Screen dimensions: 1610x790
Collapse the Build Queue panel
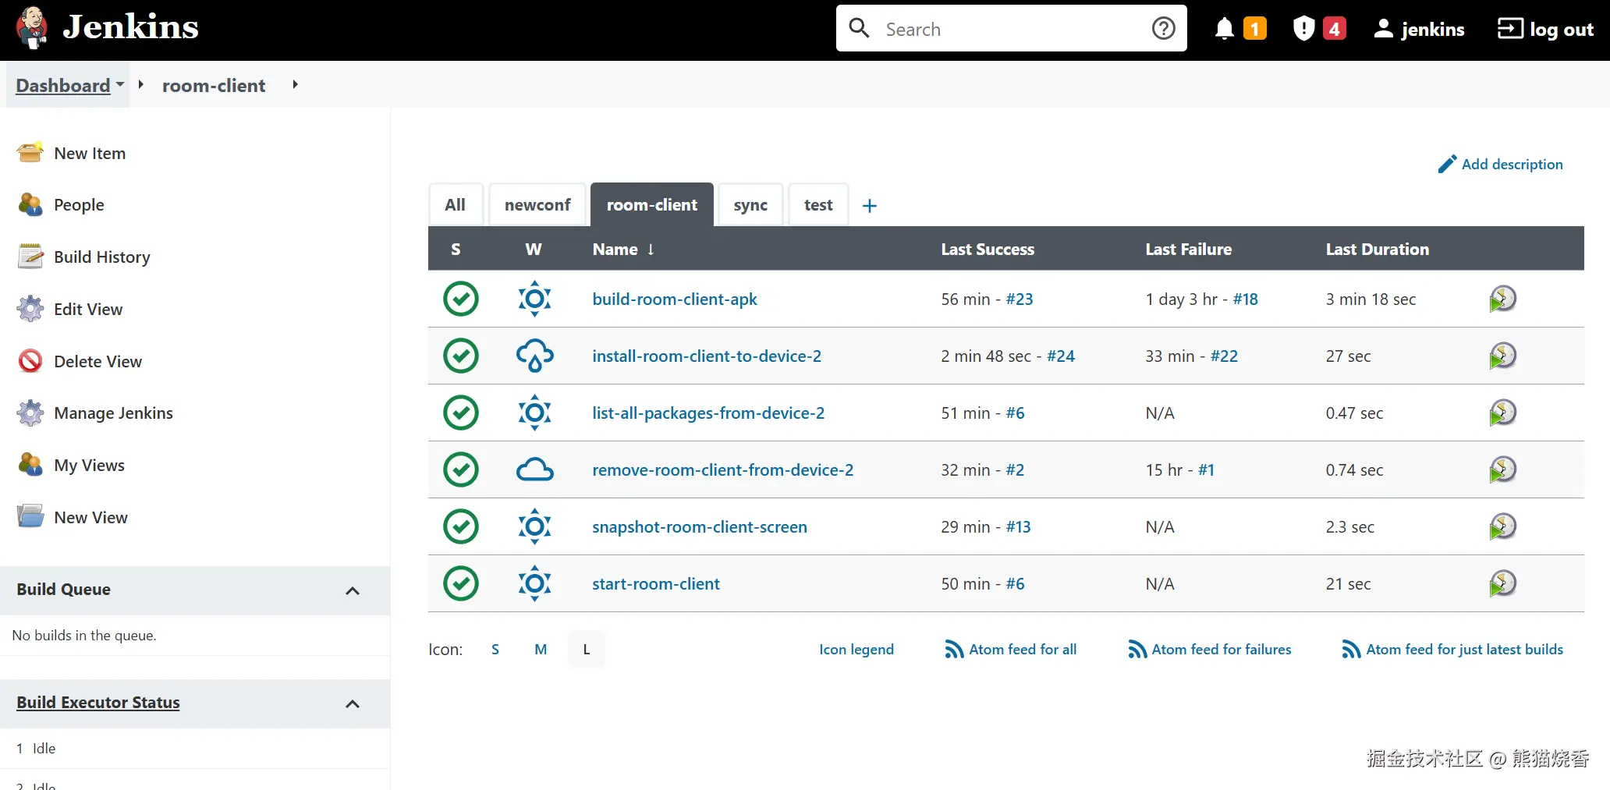coord(353,590)
